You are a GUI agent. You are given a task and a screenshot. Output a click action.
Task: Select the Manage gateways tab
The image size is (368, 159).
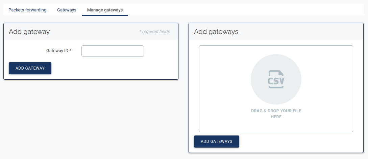pyautogui.click(x=105, y=10)
